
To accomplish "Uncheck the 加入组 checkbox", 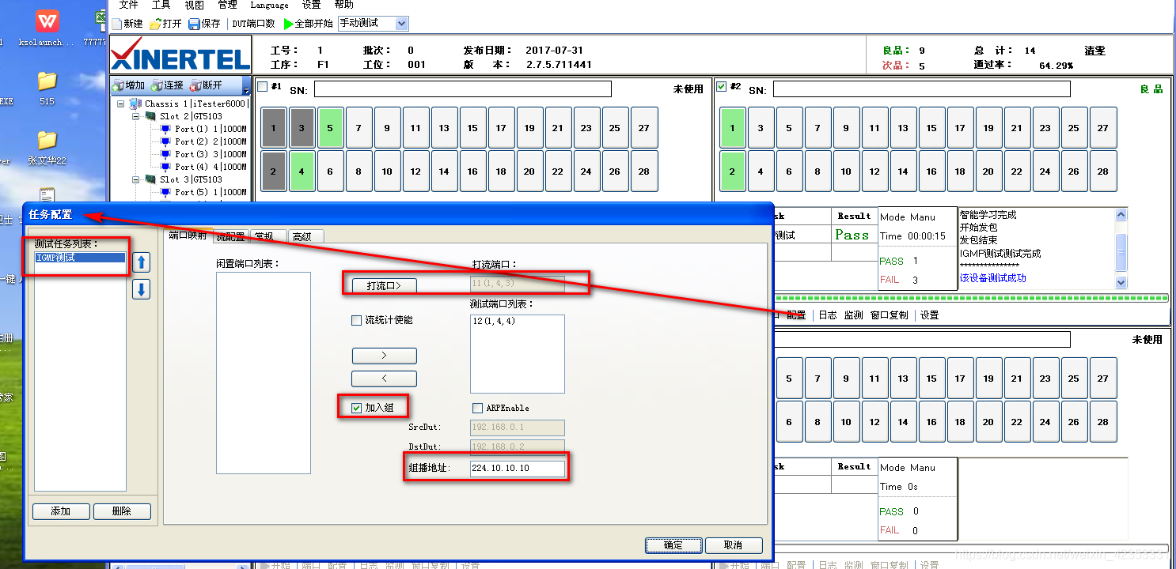I will [356, 408].
